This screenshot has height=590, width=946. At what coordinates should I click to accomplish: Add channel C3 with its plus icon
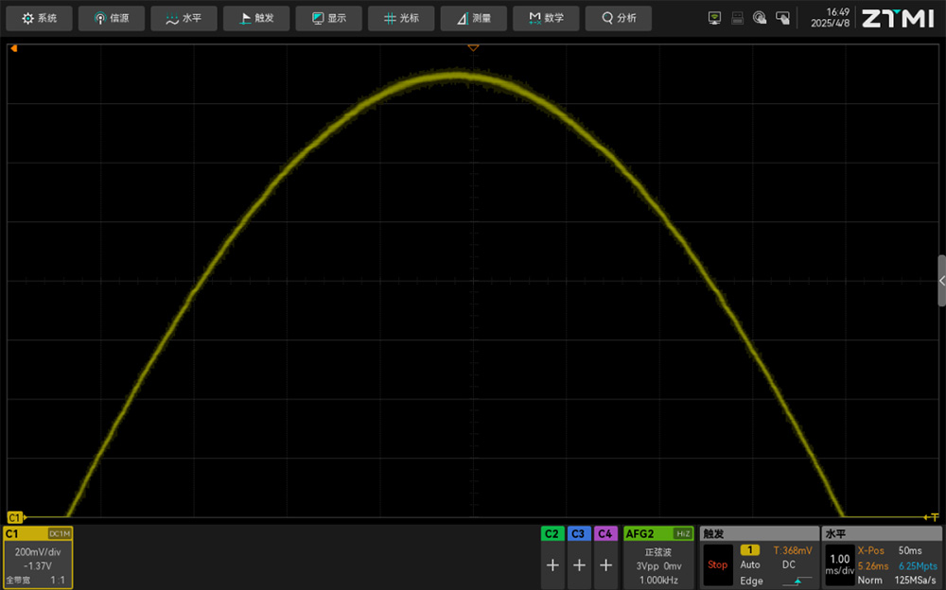(579, 565)
